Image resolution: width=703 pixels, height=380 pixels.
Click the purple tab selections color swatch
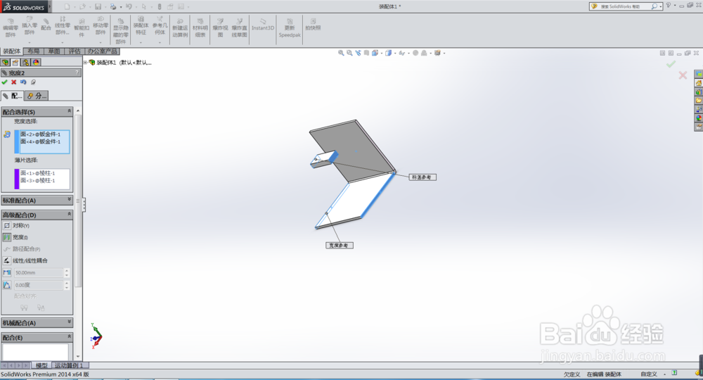[17, 179]
